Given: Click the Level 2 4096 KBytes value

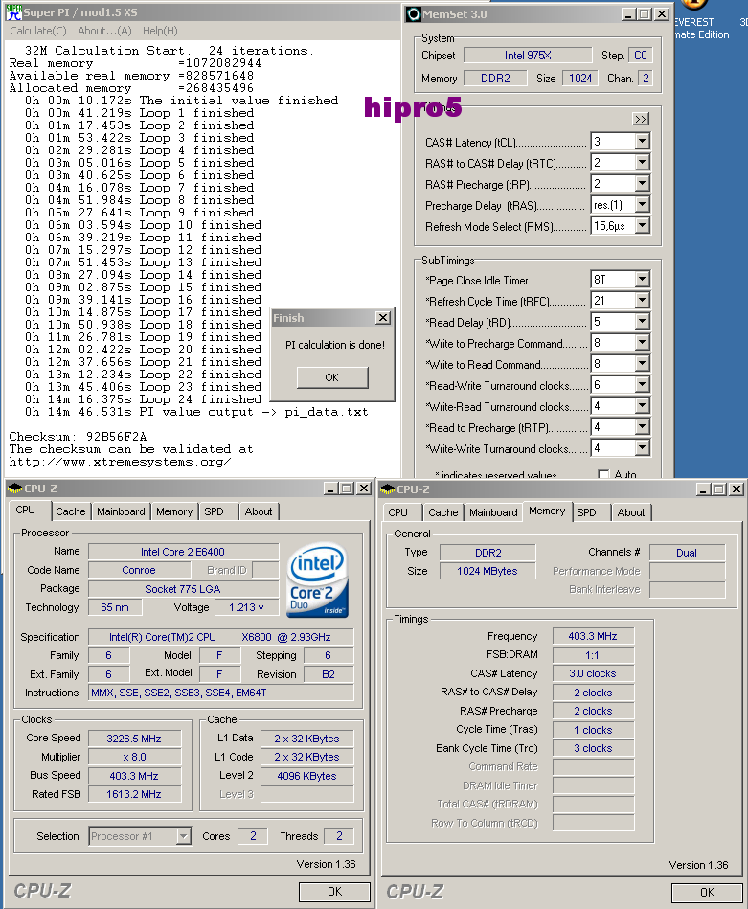Looking at the screenshot, I should click(x=306, y=776).
